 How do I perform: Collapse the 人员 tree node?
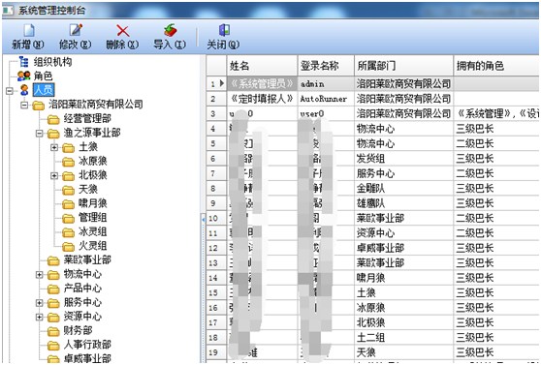(10, 91)
